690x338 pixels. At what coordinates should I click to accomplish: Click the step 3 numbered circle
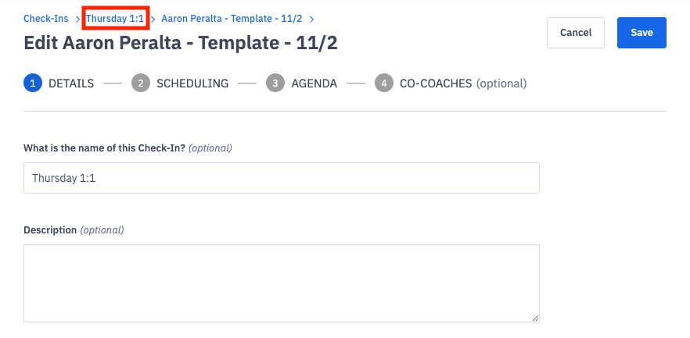(x=275, y=84)
